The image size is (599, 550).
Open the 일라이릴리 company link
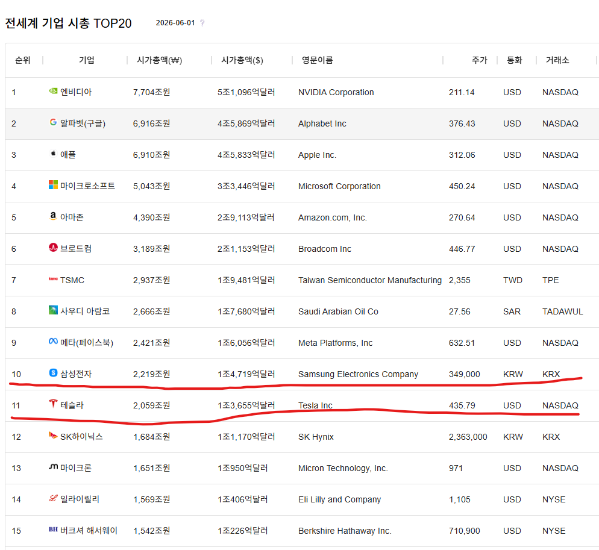(80, 499)
